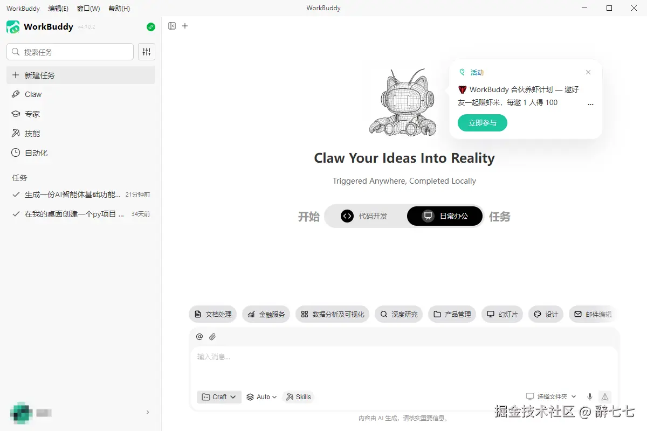Screen dimensions: 647x431
Task: Click the plus icon for new tab
Action: (185, 26)
